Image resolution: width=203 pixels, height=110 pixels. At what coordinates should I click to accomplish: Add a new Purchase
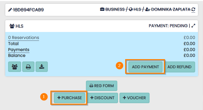(x=70, y=98)
